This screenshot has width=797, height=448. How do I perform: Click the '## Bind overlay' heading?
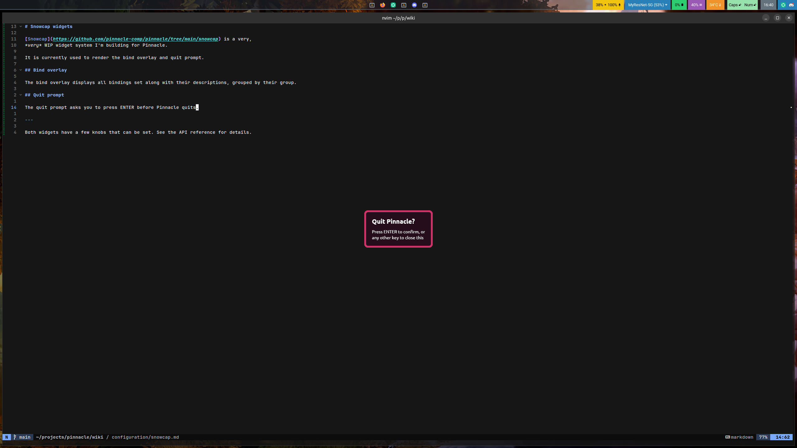46,70
